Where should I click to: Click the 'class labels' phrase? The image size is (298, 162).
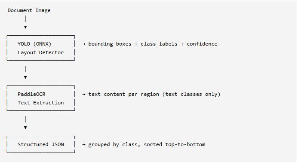(x=159, y=44)
